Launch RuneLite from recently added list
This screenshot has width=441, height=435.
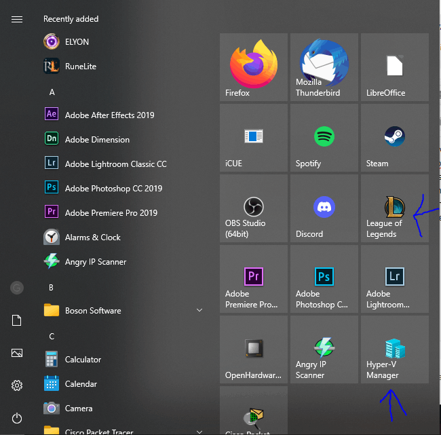123,66
